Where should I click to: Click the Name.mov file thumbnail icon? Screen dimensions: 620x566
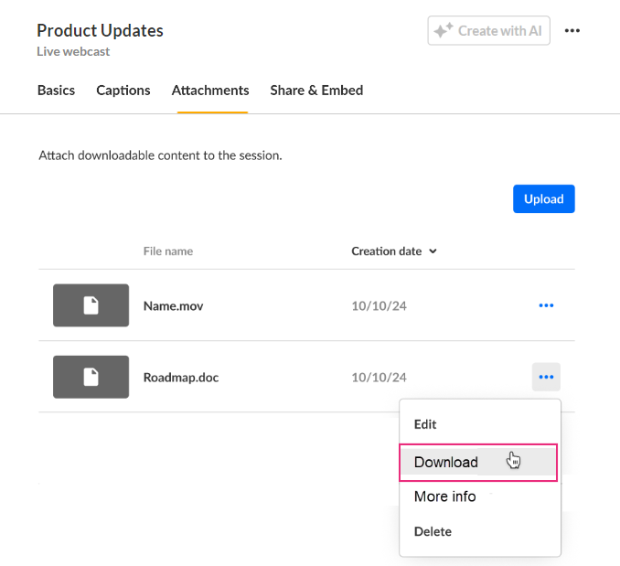(x=91, y=305)
